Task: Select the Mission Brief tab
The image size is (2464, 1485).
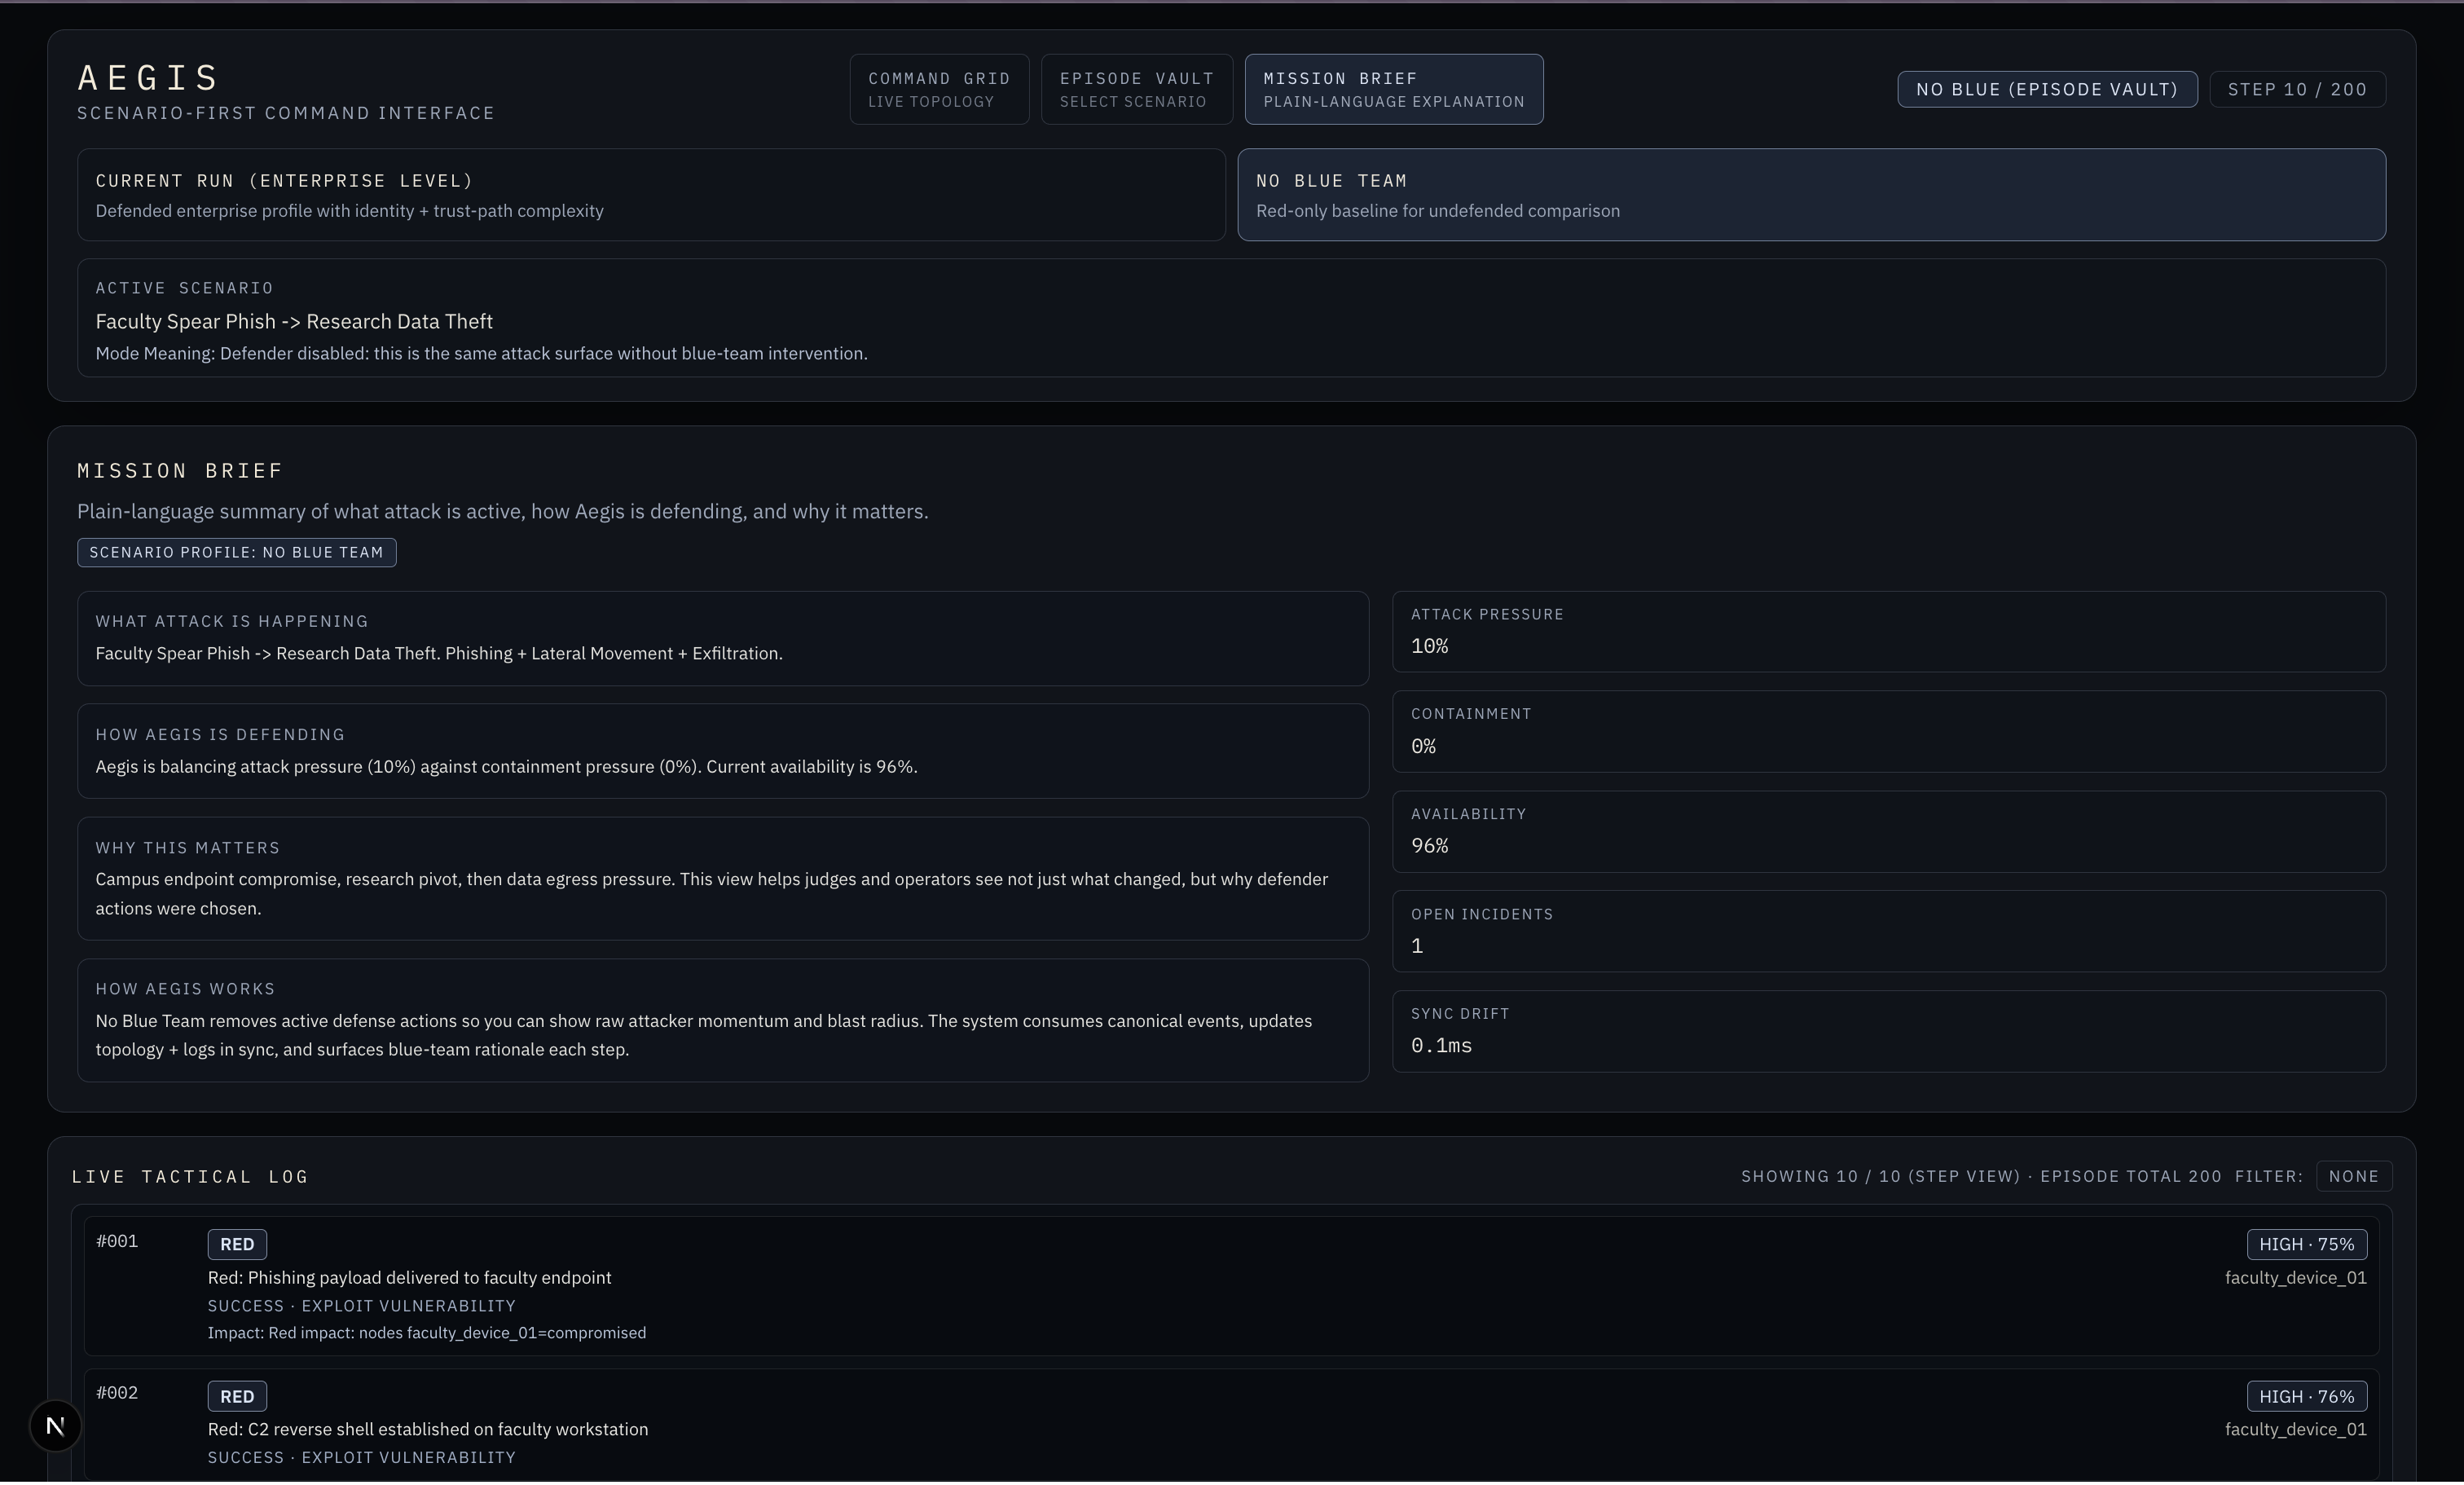Action: (x=1393, y=89)
